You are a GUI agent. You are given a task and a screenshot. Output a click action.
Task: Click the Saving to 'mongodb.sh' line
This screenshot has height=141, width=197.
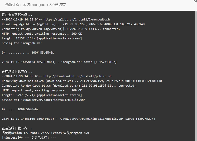(22, 43)
